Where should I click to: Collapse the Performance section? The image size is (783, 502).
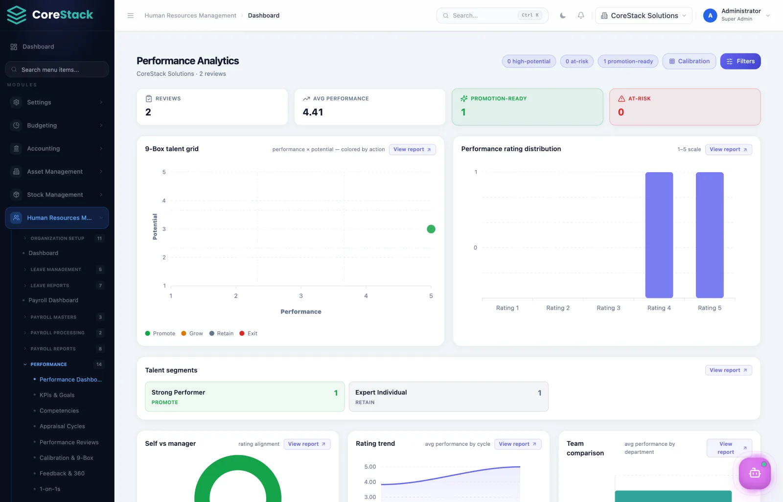coord(63,365)
